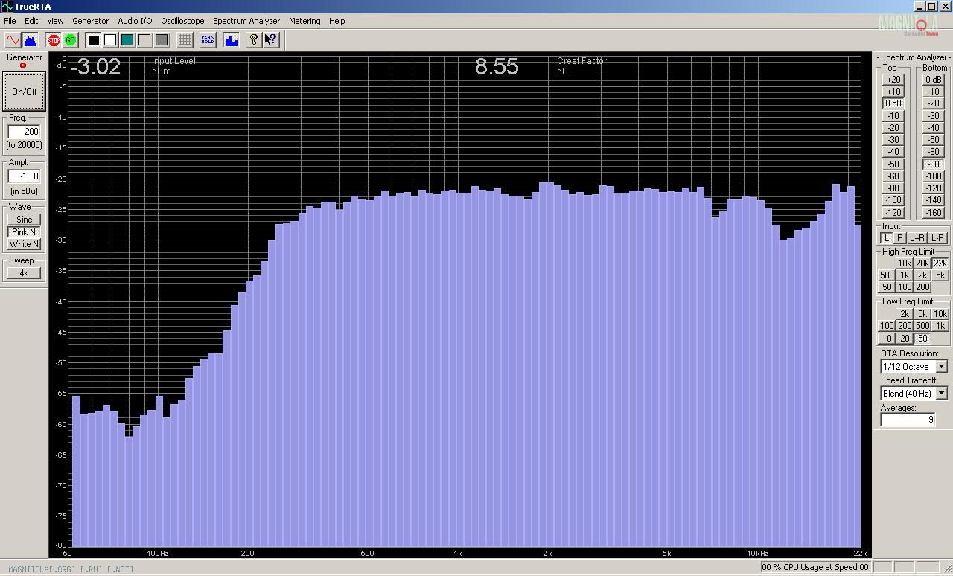Click the blue bar-mode display icon
The height and width of the screenshot is (576, 953).
tap(231, 40)
